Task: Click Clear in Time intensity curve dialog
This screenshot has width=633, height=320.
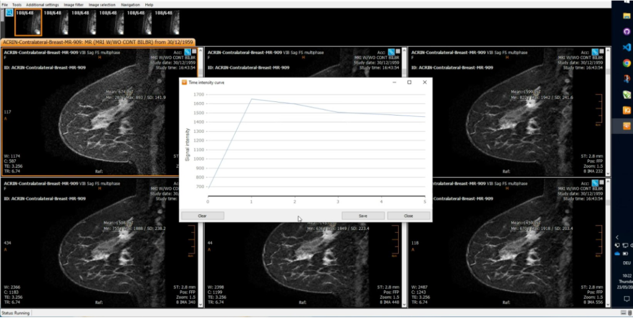Action: (202, 216)
